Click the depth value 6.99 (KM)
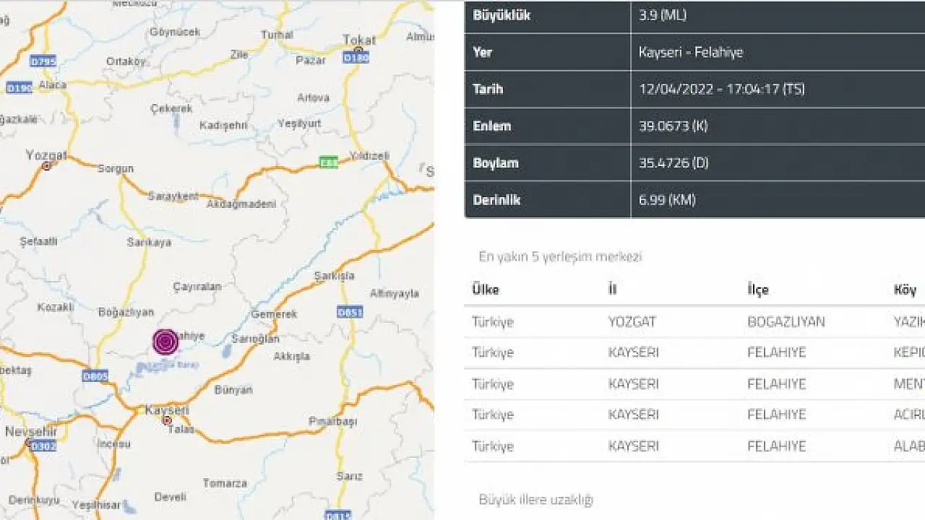The width and height of the screenshot is (925, 520). point(667,199)
